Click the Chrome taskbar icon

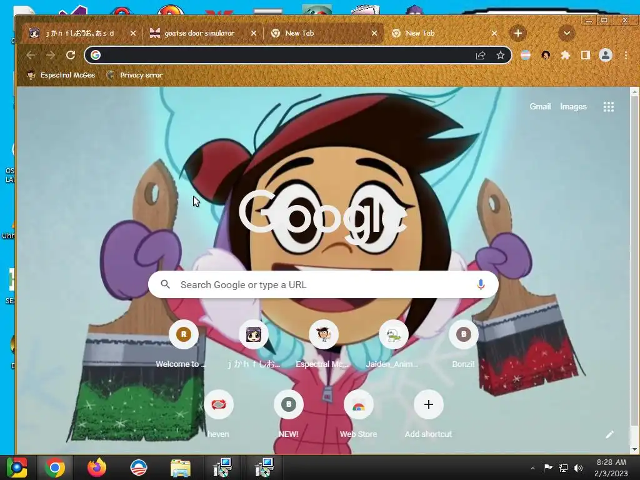55,467
